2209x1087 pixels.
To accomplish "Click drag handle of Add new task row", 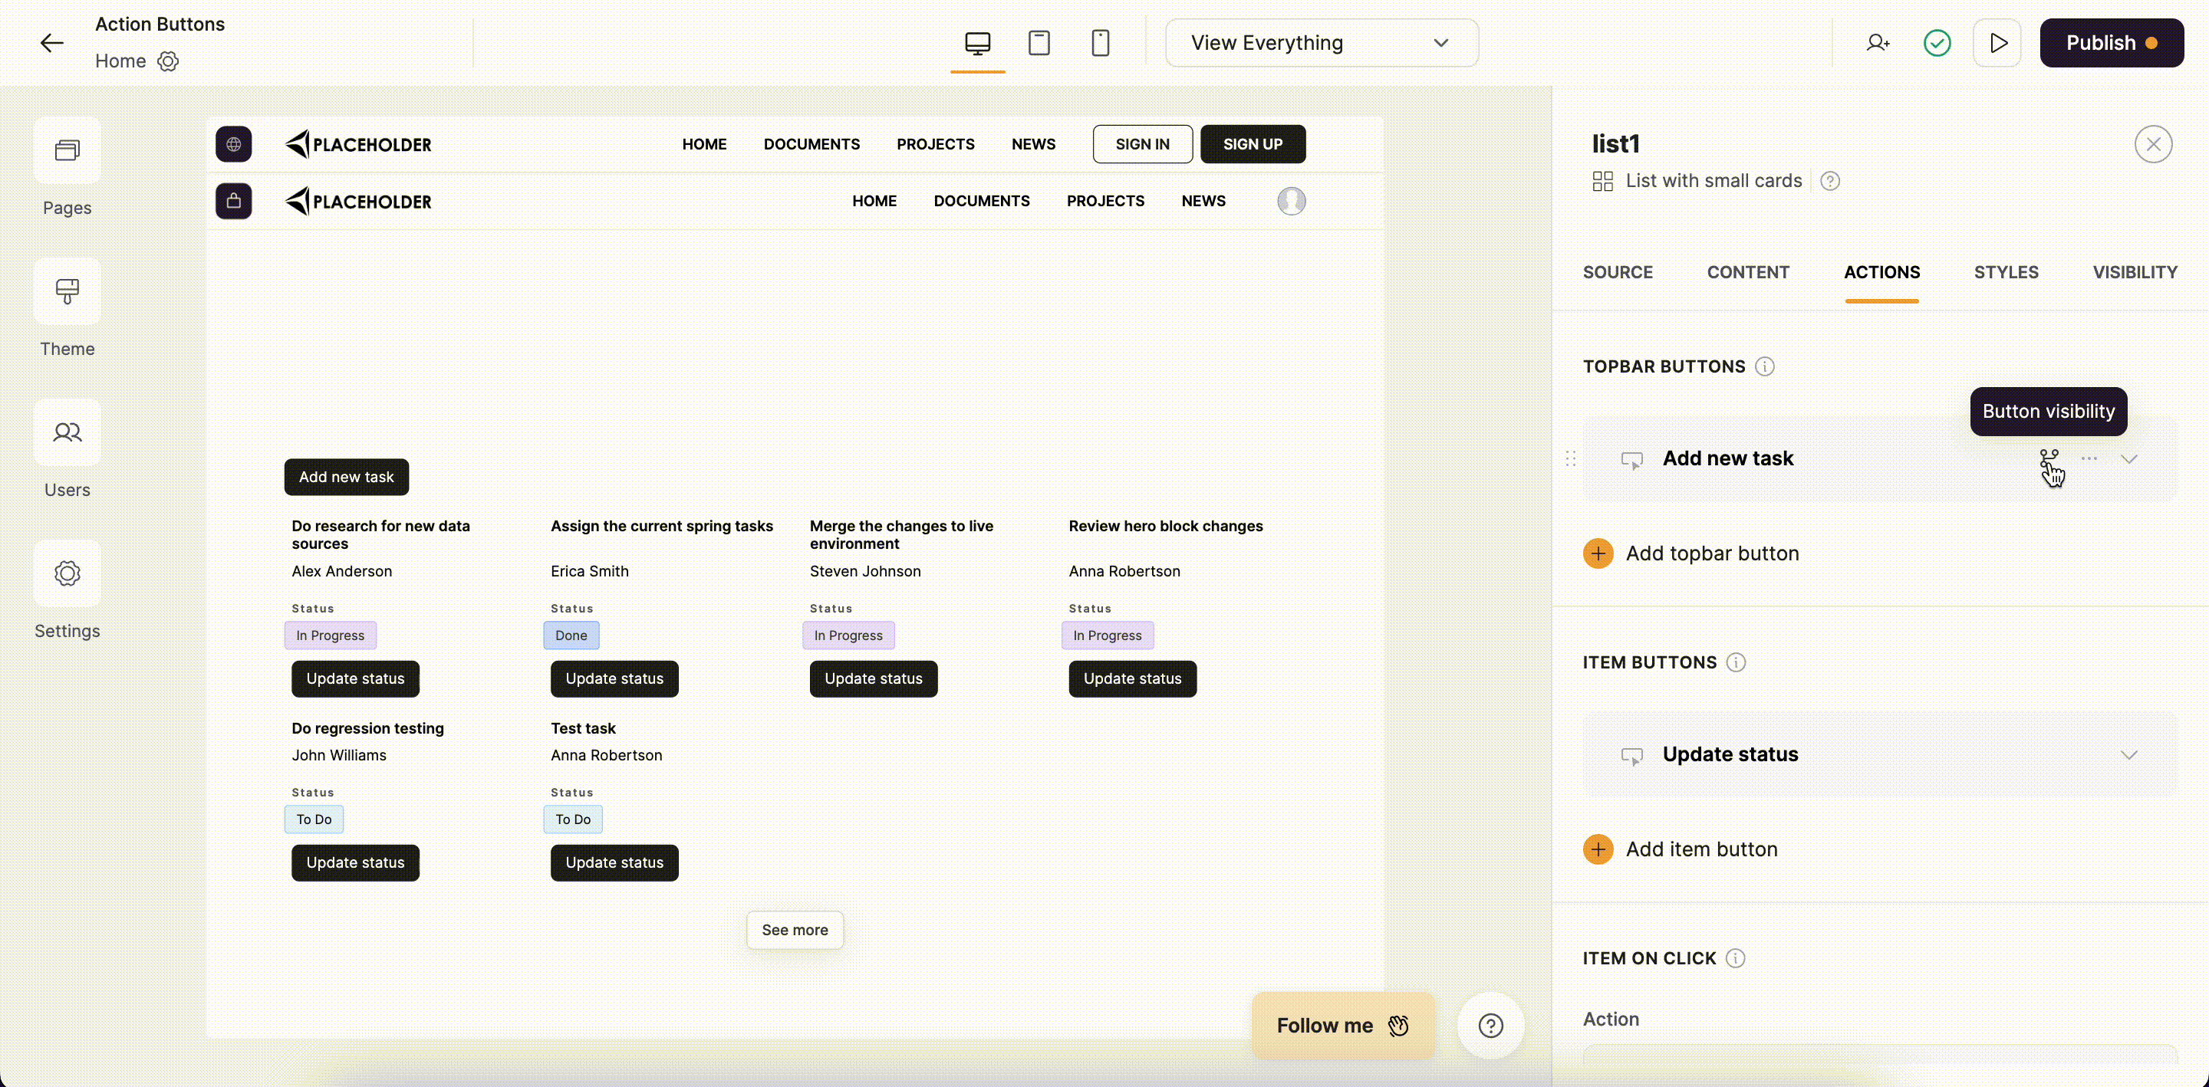I will 1570,458.
